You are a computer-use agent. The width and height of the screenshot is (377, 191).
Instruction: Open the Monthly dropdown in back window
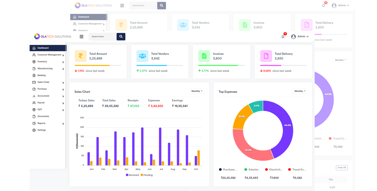[x=340, y=60]
